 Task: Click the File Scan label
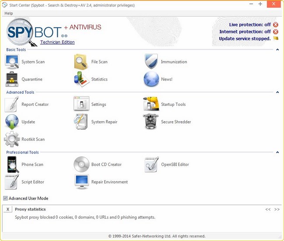click(x=100, y=62)
